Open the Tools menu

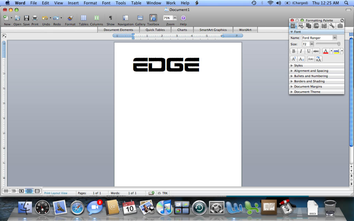click(121, 3)
